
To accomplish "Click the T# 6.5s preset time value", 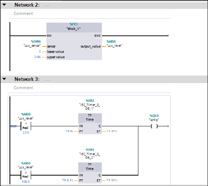I will 68,180.
